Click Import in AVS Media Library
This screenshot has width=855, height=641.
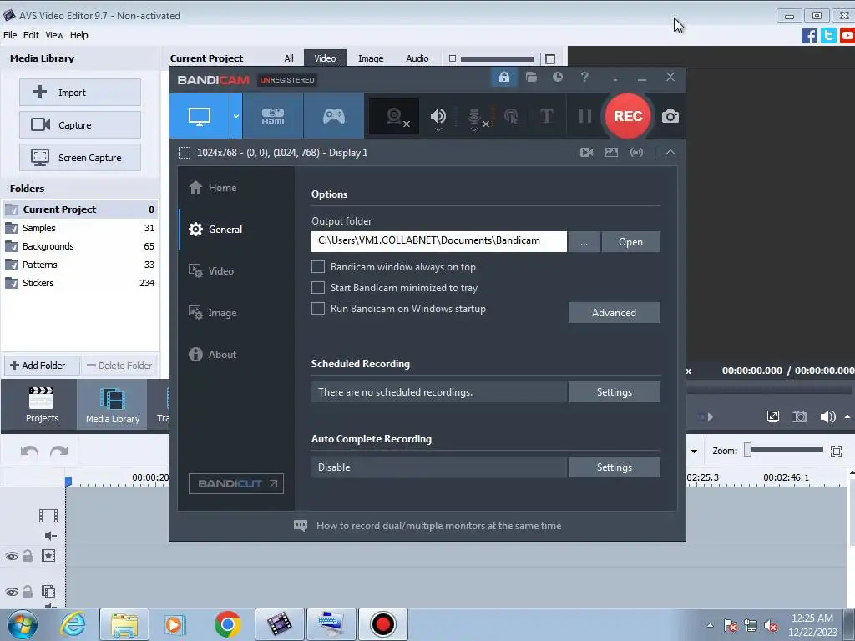80,93
